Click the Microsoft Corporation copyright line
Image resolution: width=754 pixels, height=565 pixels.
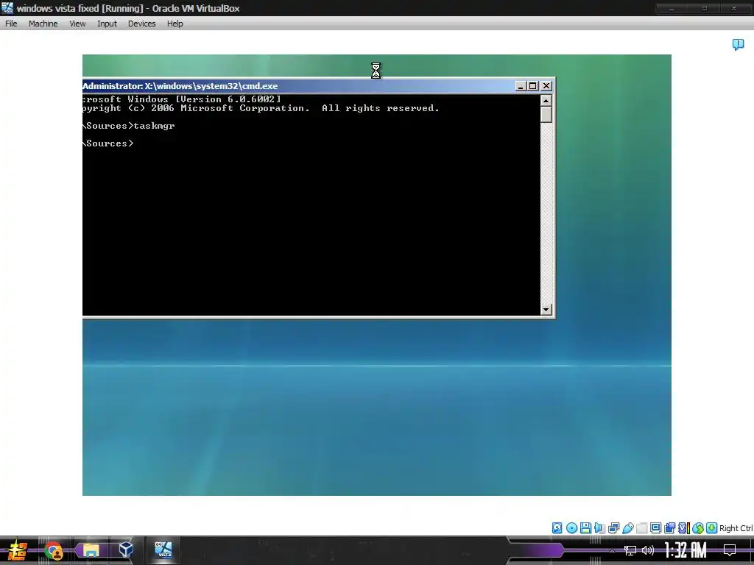click(x=261, y=108)
